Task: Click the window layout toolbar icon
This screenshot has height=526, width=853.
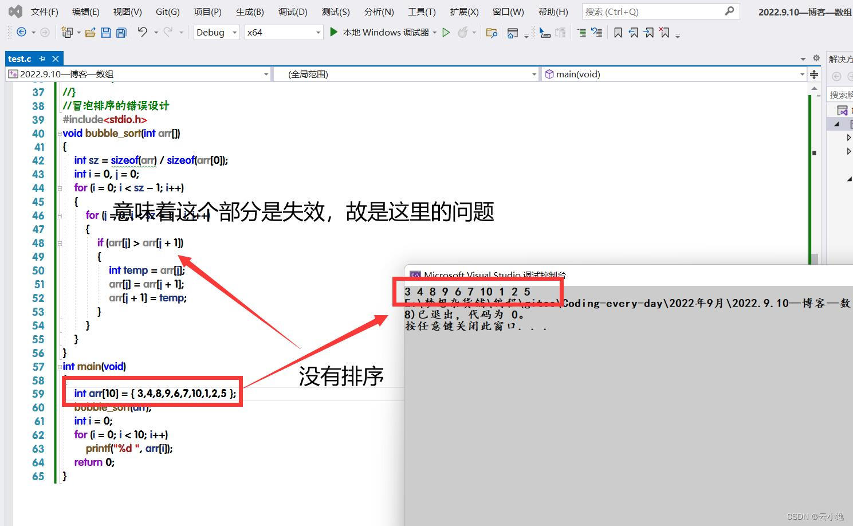Action: coord(513,33)
